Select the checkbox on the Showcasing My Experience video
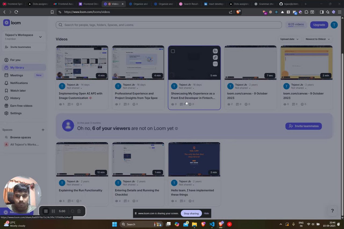The width and height of the screenshot is (344, 229). pyautogui.click(x=173, y=51)
